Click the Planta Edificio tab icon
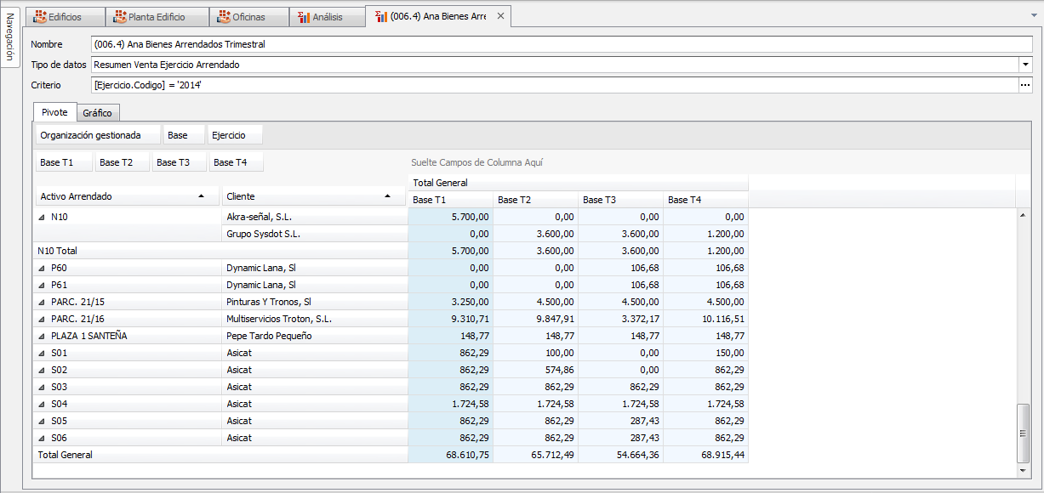The height and width of the screenshot is (493, 1044). pyautogui.click(x=118, y=16)
